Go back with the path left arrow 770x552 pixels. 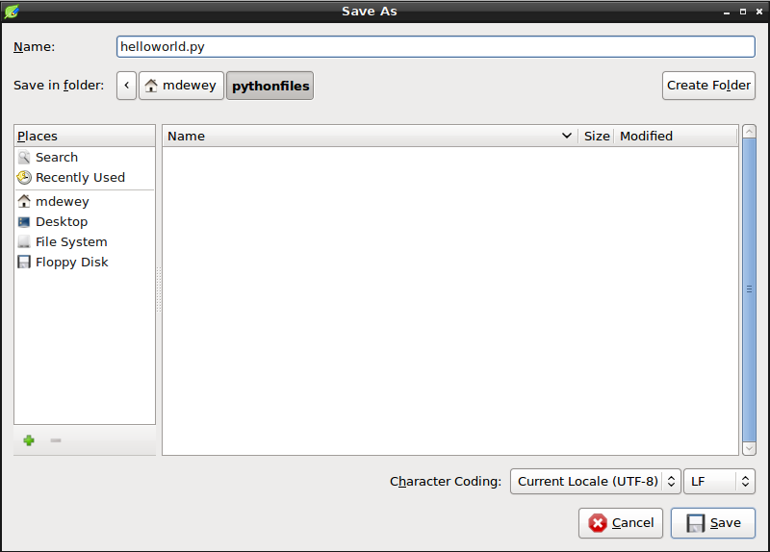[127, 86]
